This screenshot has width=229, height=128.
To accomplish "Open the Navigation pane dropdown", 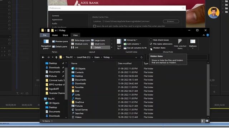I will pos(46,44).
